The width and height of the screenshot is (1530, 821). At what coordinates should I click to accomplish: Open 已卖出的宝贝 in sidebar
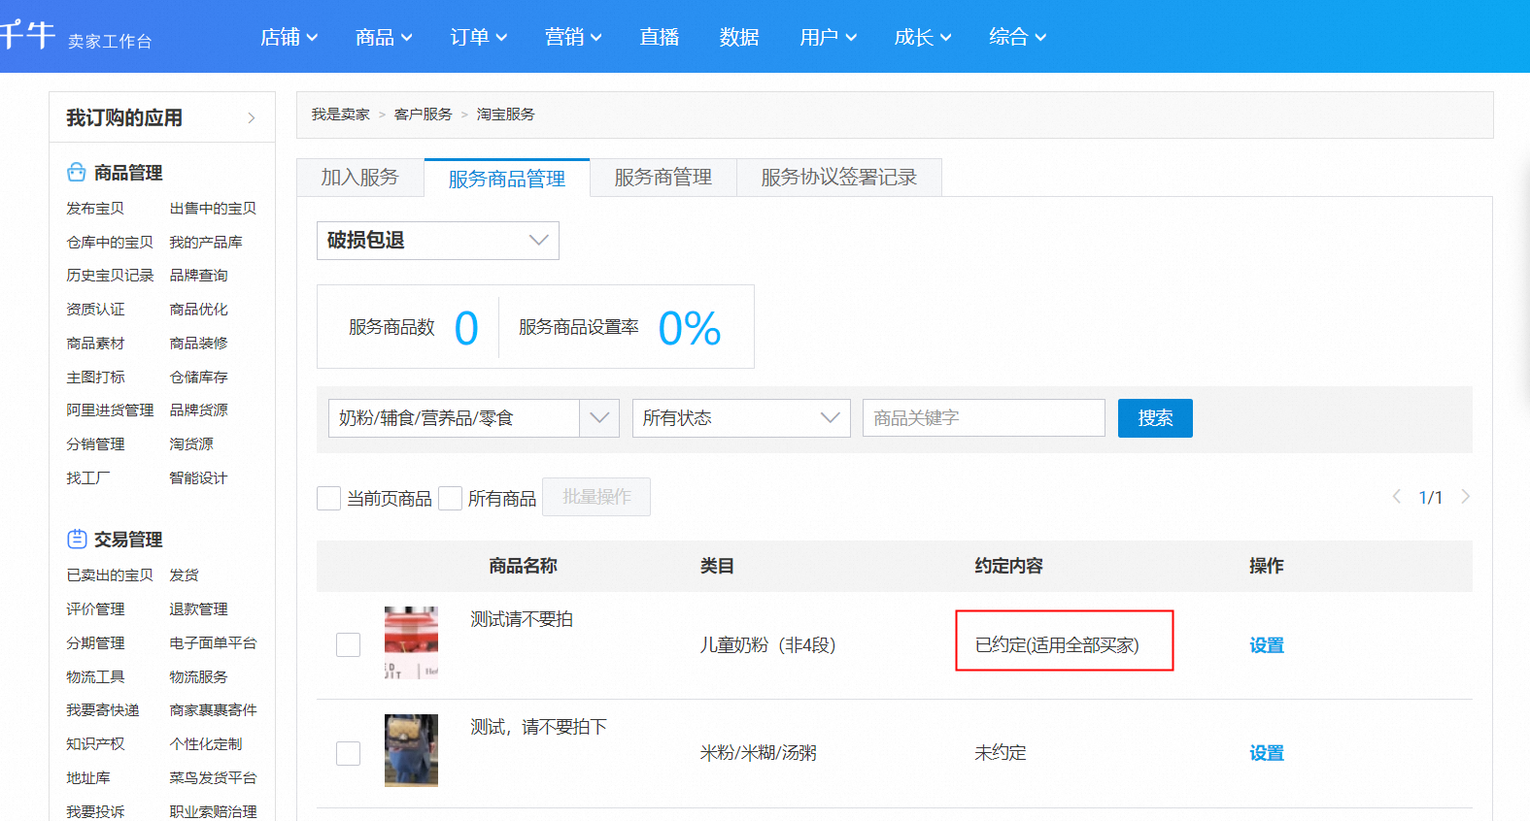coord(110,575)
